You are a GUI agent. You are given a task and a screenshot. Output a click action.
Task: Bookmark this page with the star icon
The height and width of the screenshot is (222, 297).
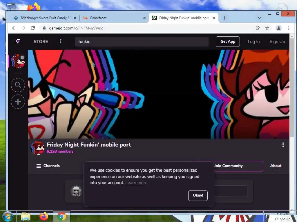coord(267,28)
